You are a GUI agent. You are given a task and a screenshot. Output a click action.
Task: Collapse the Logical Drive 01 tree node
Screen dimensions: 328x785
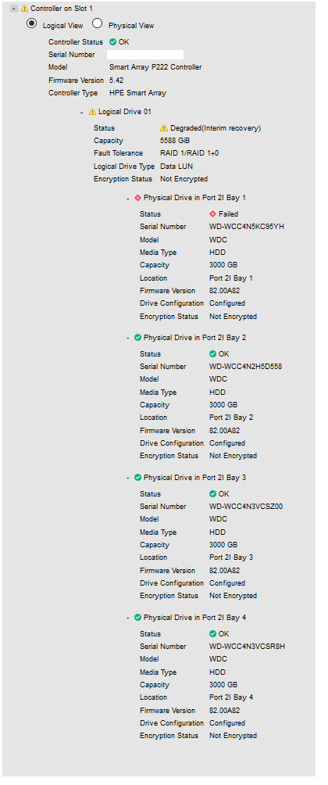pyautogui.click(x=82, y=112)
